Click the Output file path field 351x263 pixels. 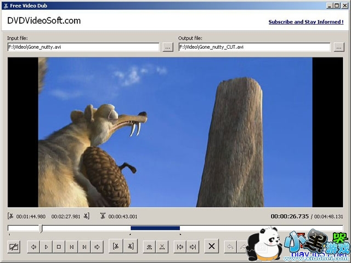(254, 47)
